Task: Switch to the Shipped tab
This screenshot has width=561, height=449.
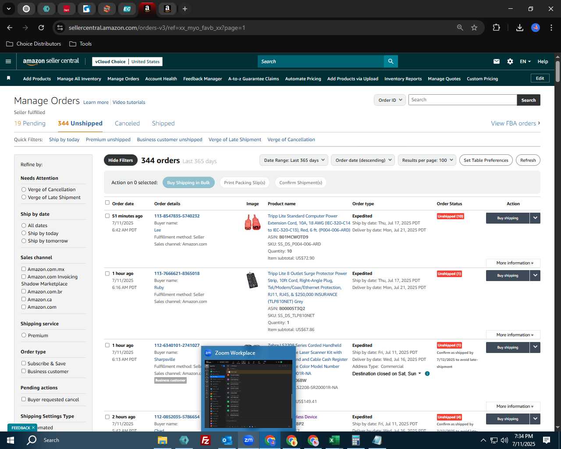Action: click(163, 123)
